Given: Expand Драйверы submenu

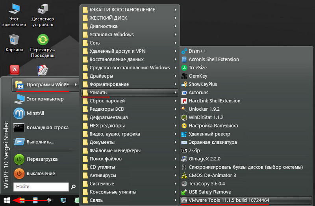Looking at the screenshot, I should [x=130, y=76].
